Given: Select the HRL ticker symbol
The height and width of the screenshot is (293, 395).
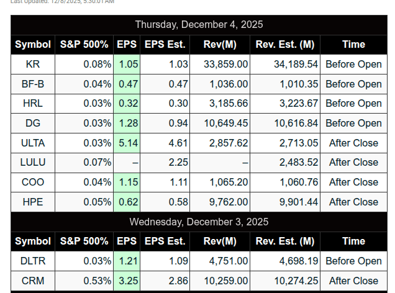Looking at the screenshot, I should (33, 103).
